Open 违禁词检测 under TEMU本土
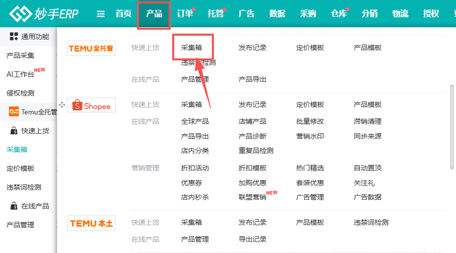456x253 pixels. (371, 222)
